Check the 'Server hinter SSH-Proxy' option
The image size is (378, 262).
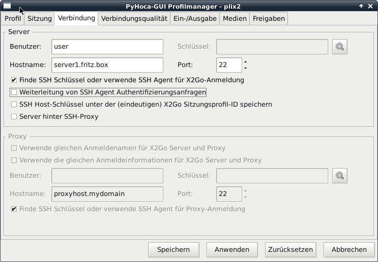(14, 117)
